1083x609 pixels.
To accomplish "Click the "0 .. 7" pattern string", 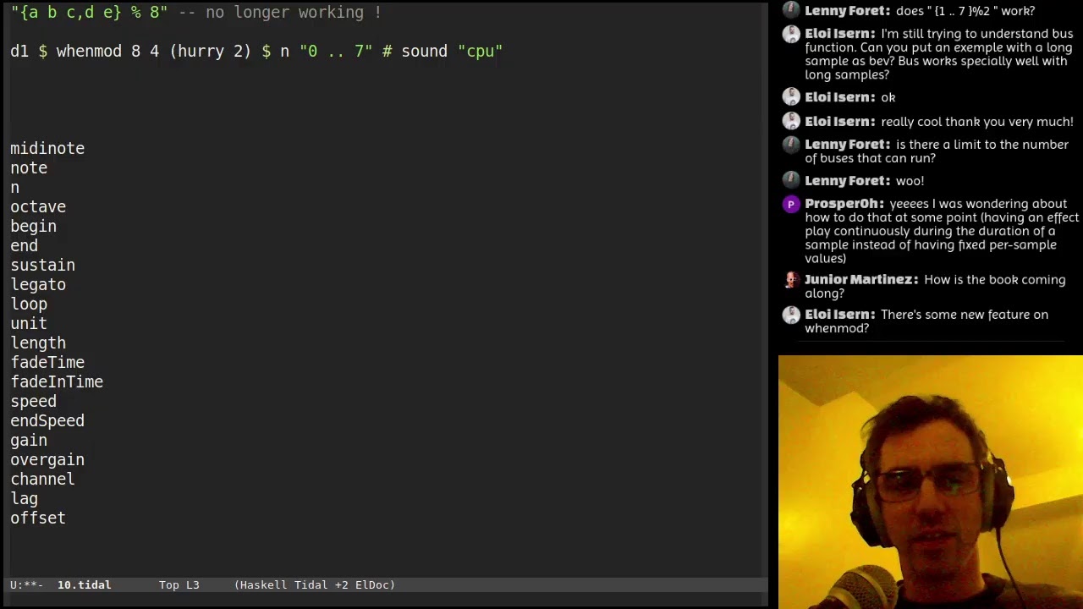I will tap(336, 52).
